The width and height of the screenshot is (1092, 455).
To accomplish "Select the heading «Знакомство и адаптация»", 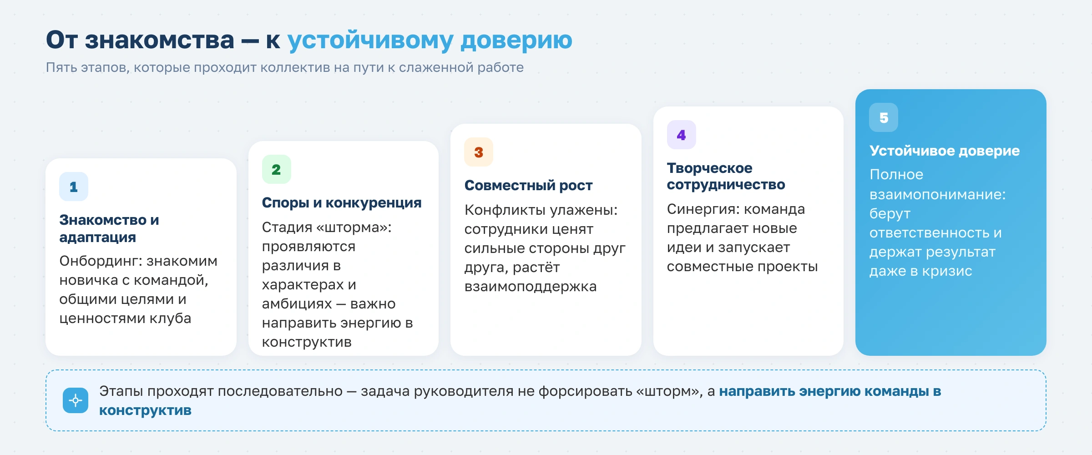I will tap(109, 228).
